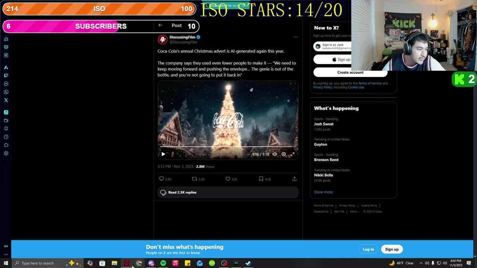Open WhatsApp in the Opera GX sidebar

point(6,92)
